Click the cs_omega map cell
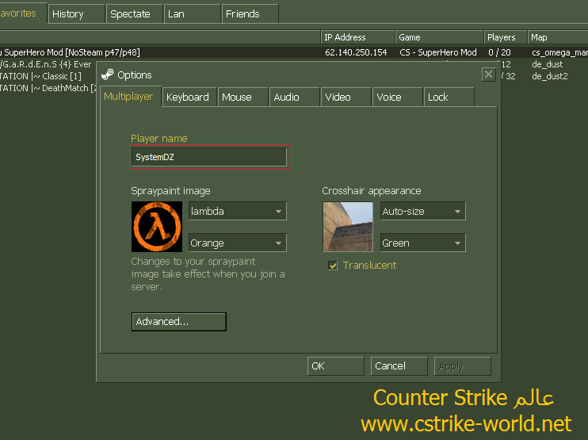The image size is (588, 440). (559, 52)
